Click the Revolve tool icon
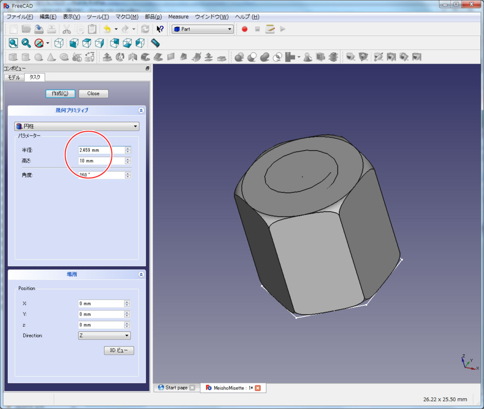This screenshot has width=484, height=409. [120, 57]
